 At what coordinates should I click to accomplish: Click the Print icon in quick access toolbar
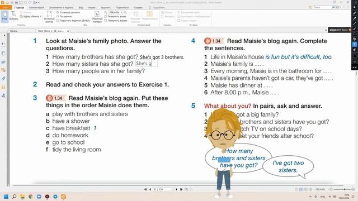pos(16,2)
